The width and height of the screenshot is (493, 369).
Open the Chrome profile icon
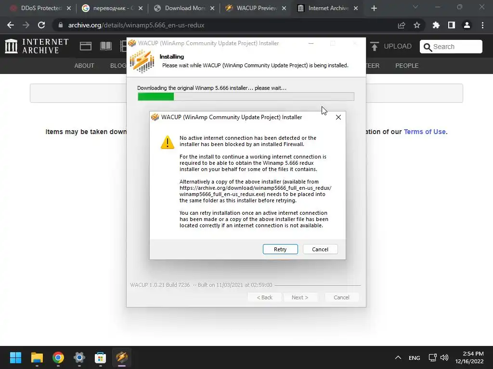pos(467,25)
